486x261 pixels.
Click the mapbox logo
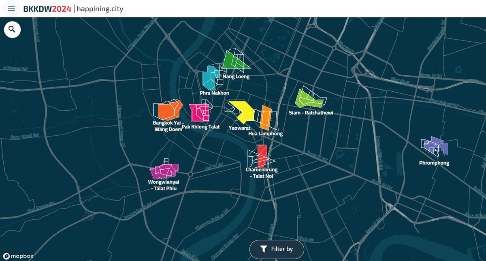18,256
